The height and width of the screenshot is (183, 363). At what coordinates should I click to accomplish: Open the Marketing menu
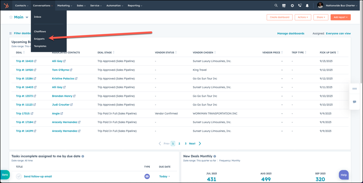(64, 6)
